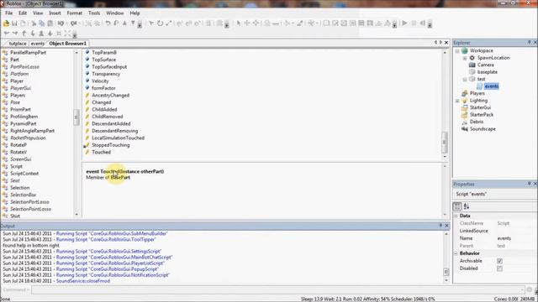
Task: Toggle the Archivable checkbox in Properties
Action: coord(499,261)
